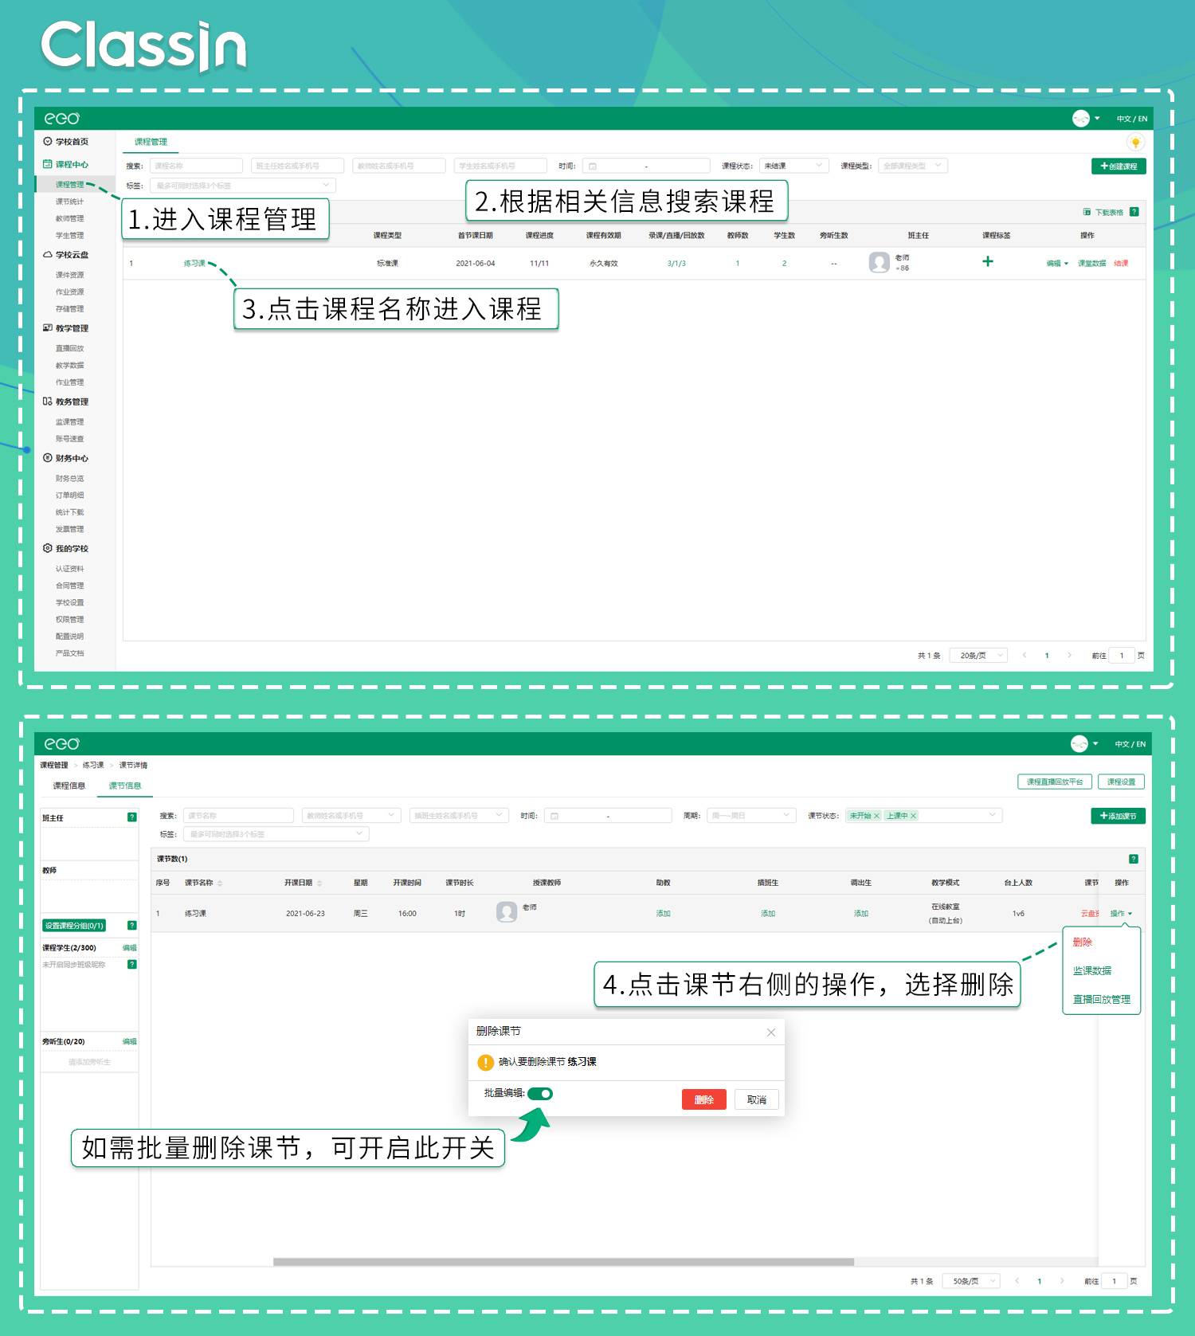Screen dimensions: 1195x1336
Task: Open the 课节状态 dropdown arrow
Action: [x=992, y=815]
